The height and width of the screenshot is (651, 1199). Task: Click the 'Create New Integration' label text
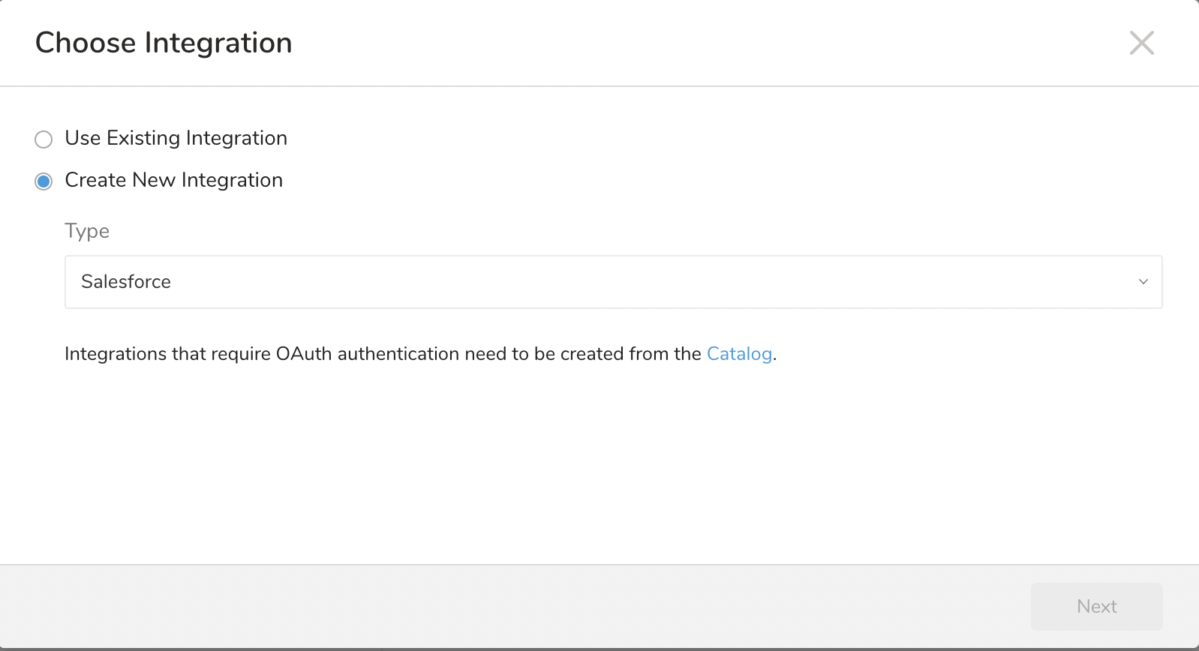(x=173, y=180)
